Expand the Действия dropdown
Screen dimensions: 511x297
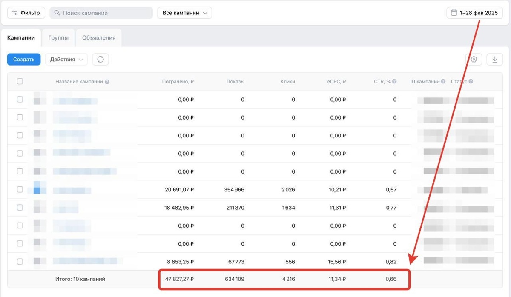click(x=66, y=60)
